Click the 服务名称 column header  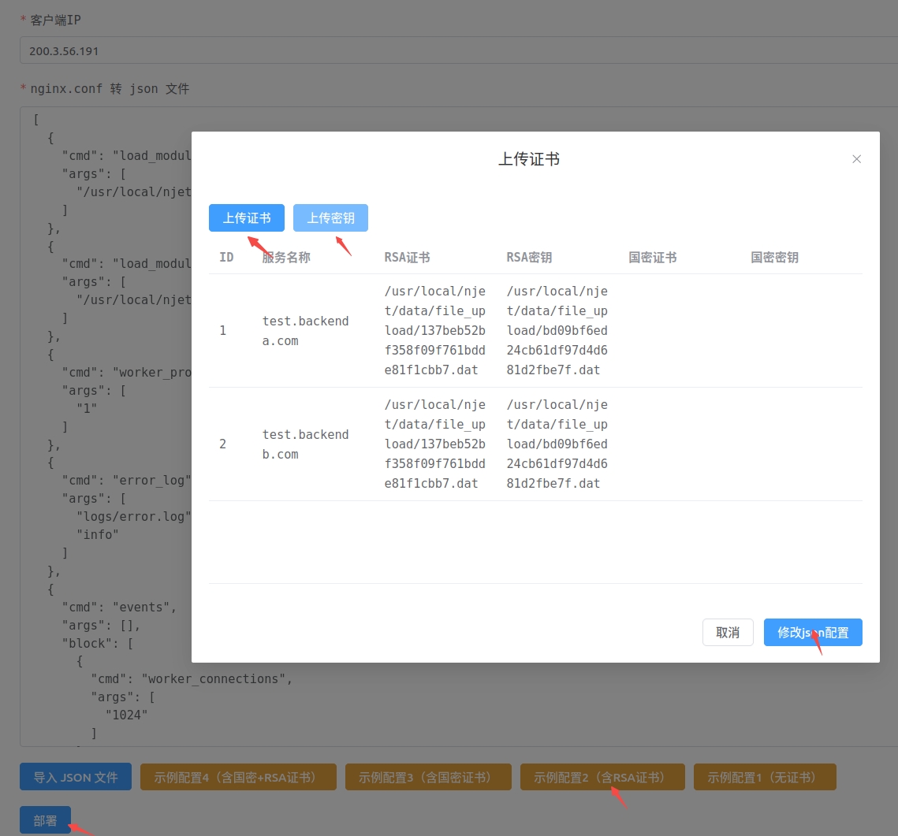click(x=286, y=258)
